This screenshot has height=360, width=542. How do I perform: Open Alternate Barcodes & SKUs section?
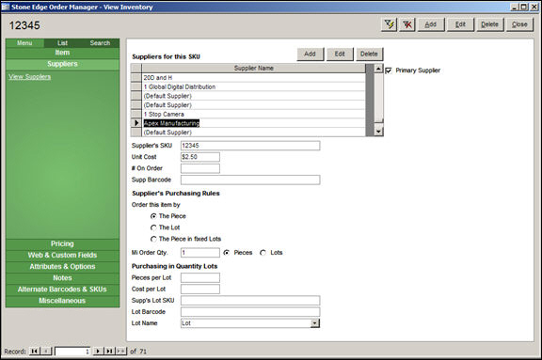point(62,290)
